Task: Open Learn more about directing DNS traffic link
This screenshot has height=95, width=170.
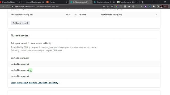Action: point(35,83)
